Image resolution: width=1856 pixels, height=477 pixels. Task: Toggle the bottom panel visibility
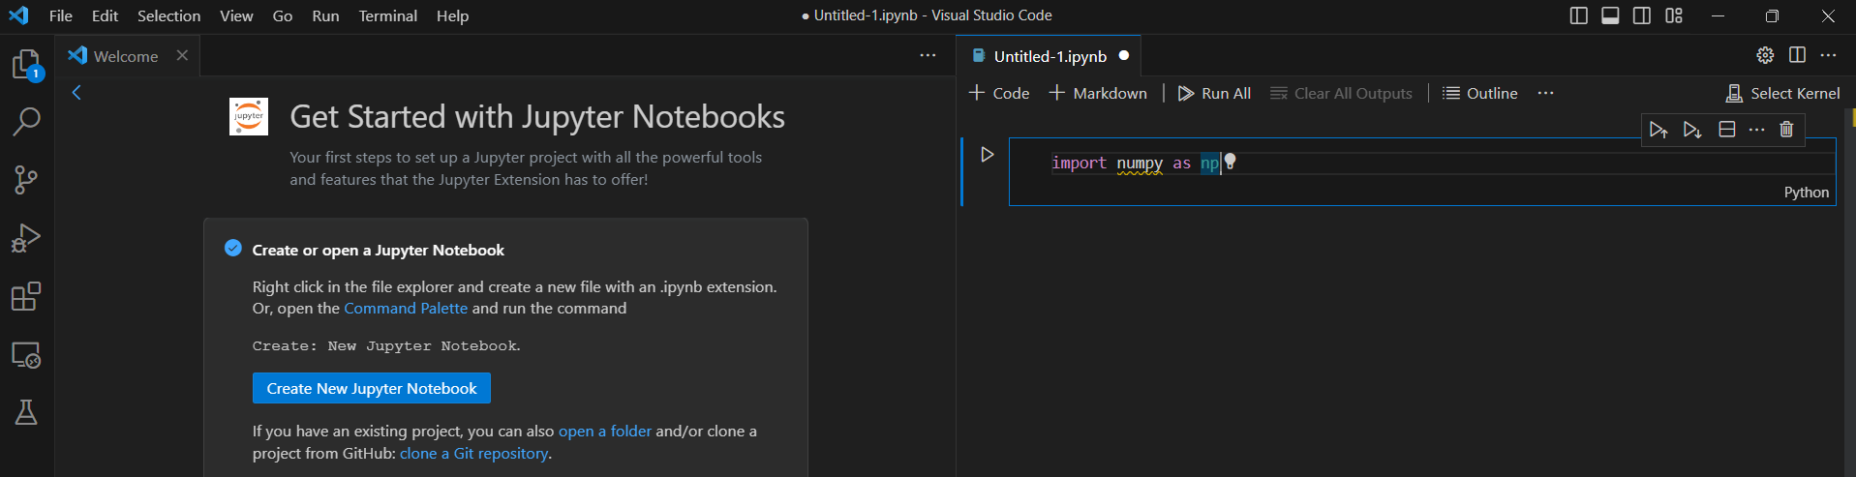click(1610, 15)
